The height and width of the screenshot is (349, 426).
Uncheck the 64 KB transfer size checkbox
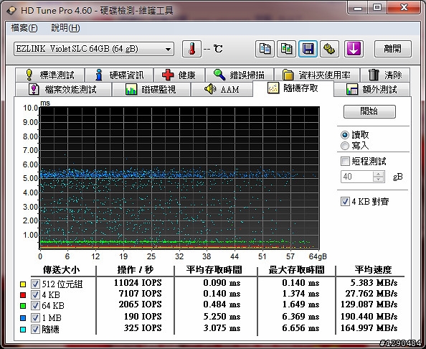35,305
